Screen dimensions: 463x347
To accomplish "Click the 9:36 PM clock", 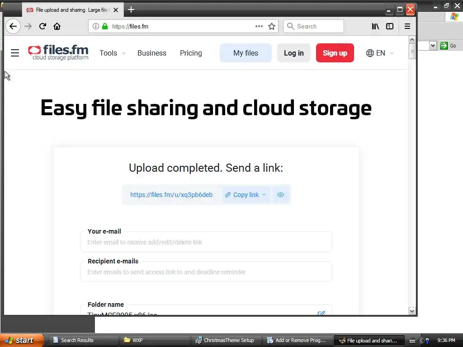I will pos(446,340).
